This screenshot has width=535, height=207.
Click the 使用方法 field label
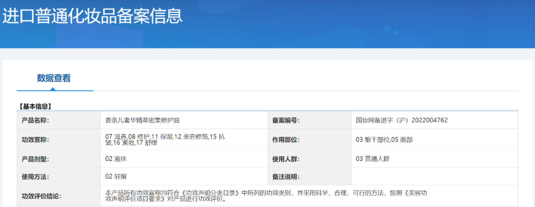click(x=35, y=176)
